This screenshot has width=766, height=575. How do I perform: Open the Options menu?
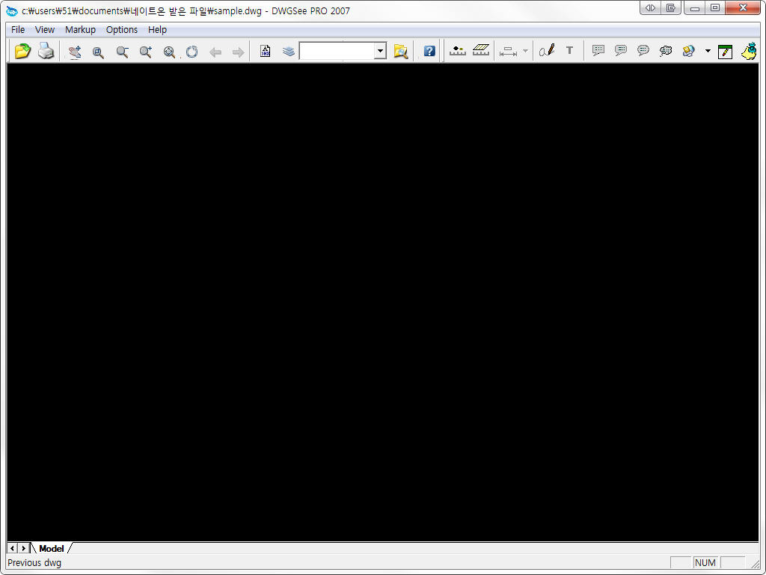pyautogui.click(x=122, y=30)
